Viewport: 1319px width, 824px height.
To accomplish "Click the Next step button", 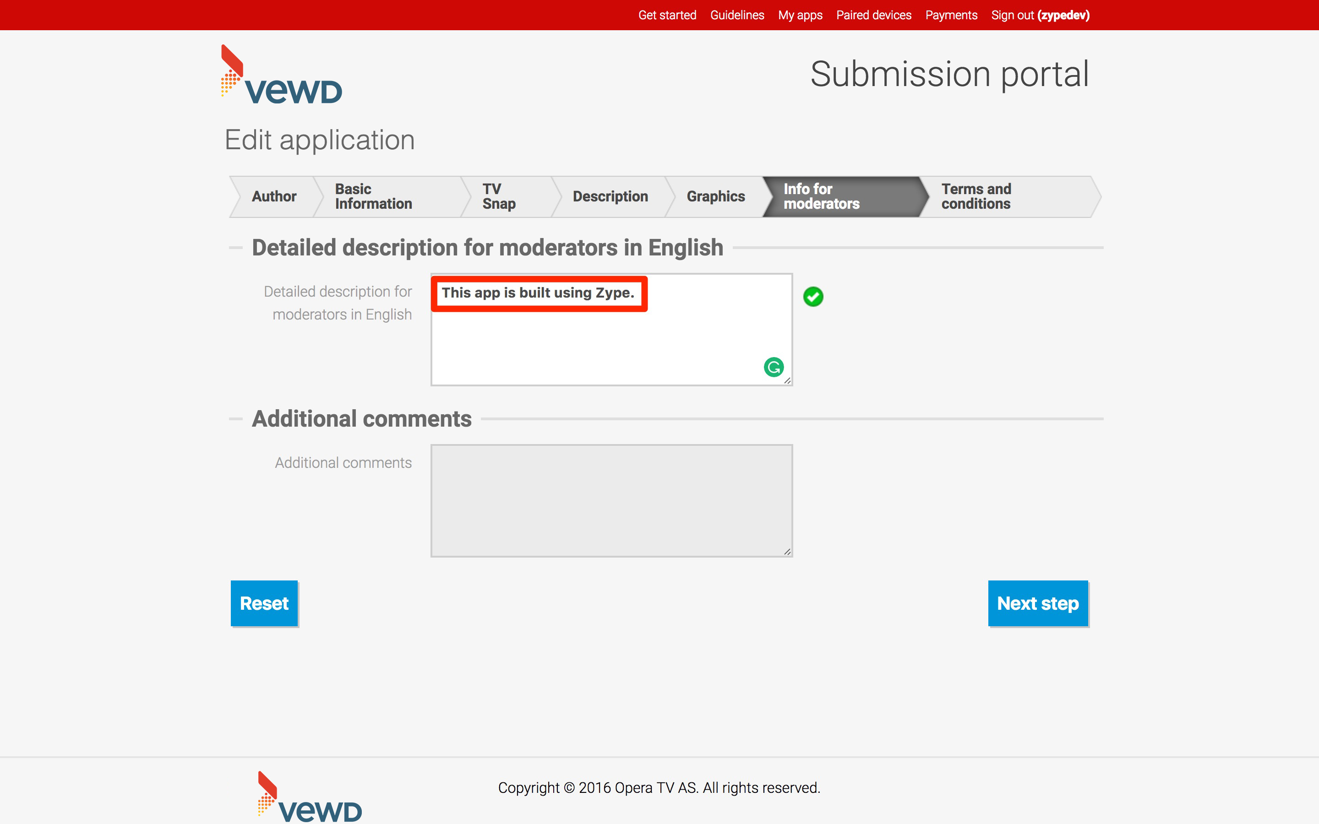I will pos(1038,603).
